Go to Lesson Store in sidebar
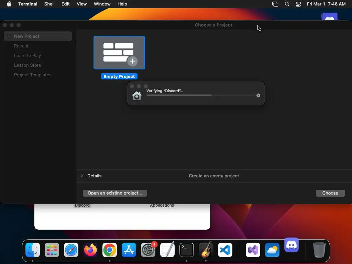Screen dimensions: 352x264 pos(27,65)
